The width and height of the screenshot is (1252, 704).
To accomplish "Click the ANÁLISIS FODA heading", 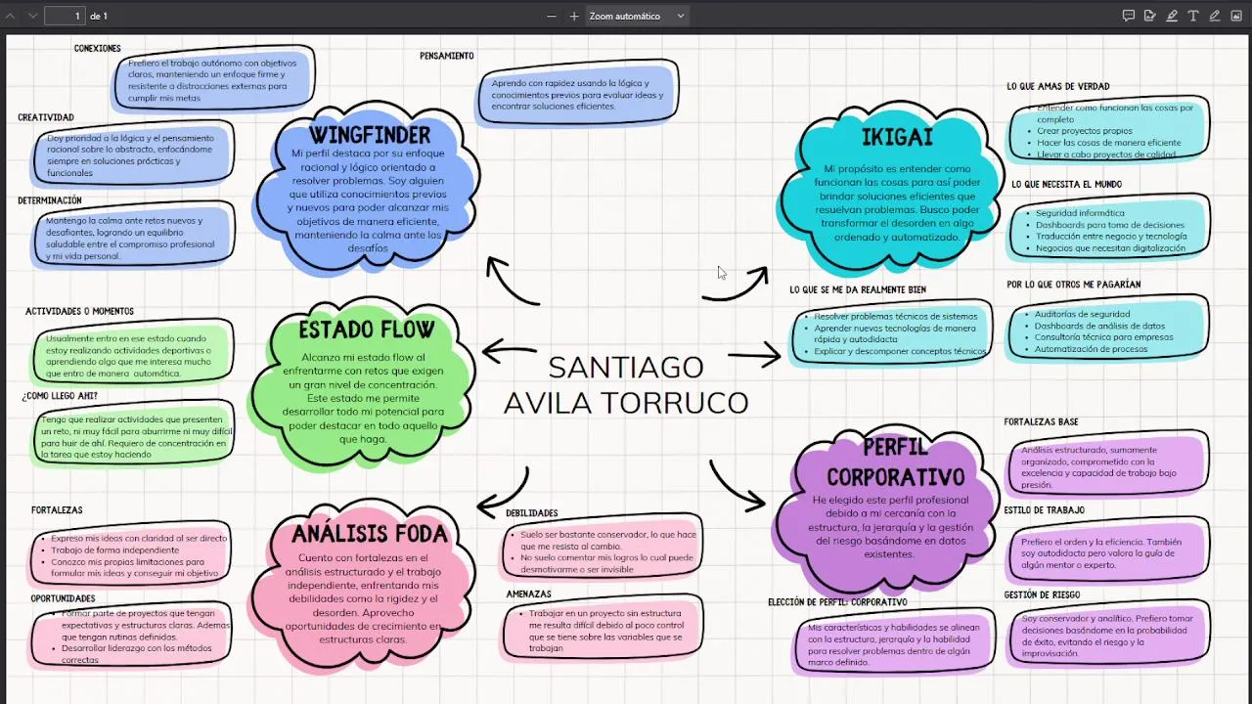I will [370, 534].
